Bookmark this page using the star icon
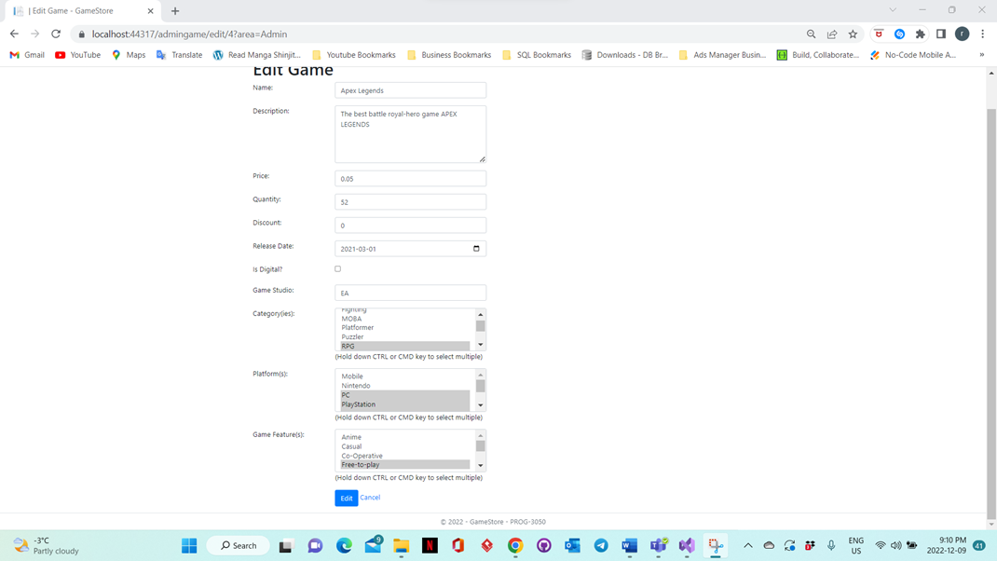 (852, 34)
